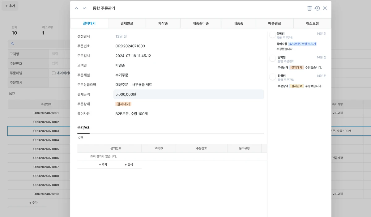The height and width of the screenshot is (217, 371).
Task: Click the search magnifier icon in background list
Action: click(x=13, y=44)
